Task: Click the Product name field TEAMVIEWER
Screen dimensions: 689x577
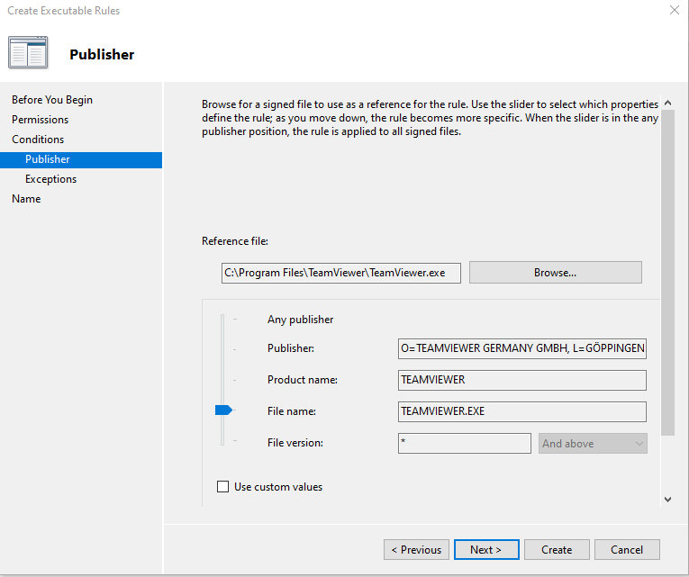Action: coord(522,380)
